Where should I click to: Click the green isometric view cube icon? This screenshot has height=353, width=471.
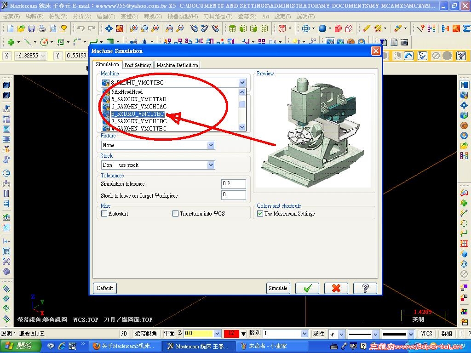tap(232, 28)
